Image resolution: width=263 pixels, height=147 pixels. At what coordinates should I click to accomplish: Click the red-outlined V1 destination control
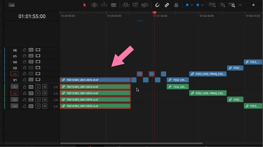tap(14, 74)
